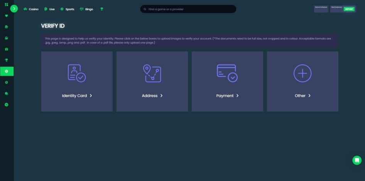Click the arrow beside the Payment label
Screen dimensions: 365x181
point(238,96)
